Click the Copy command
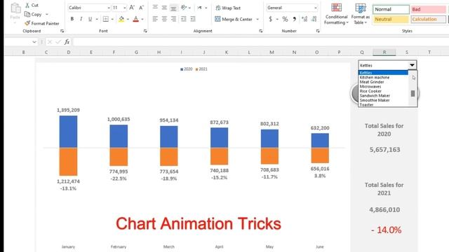This screenshot has width=449, height=252. coord(33,14)
